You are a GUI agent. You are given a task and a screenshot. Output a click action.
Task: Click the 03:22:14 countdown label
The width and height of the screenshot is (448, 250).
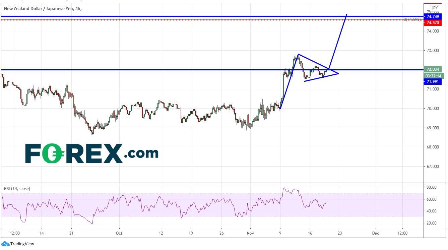[434, 76]
